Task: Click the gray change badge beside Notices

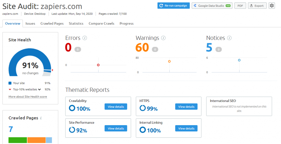Action: (x=218, y=49)
